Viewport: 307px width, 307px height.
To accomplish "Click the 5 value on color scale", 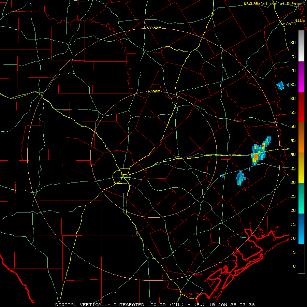I will pyautogui.click(x=294, y=252).
